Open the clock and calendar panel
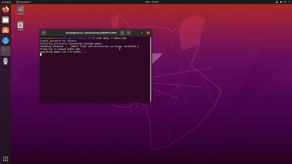Viewport: 292px width, 164px height. click(x=151, y=2)
